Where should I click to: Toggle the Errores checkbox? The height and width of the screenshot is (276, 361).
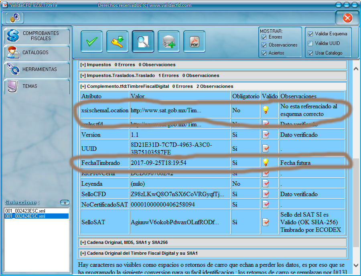264,37
